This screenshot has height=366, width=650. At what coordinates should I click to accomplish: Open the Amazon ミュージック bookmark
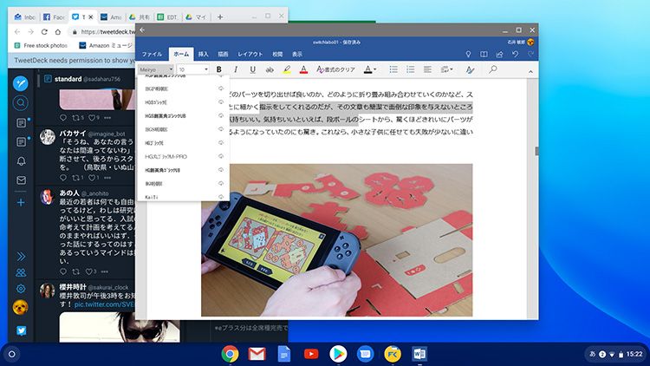(105, 45)
